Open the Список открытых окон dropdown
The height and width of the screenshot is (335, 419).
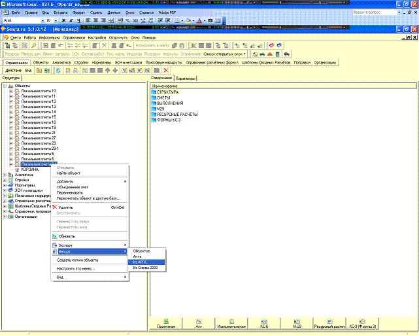(222, 54)
